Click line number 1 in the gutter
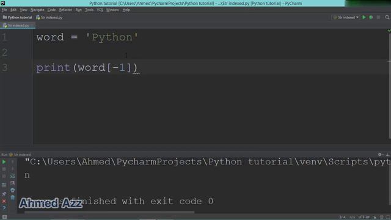The height and width of the screenshot is (220, 391). [x=4, y=37]
